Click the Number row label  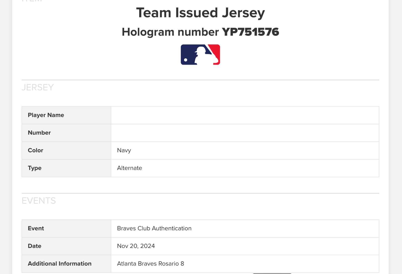(39, 133)
